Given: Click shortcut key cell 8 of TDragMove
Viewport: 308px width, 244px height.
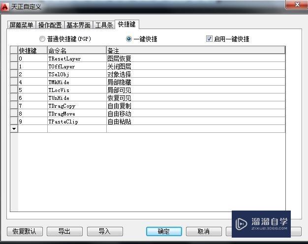Looking at the screenshot, I should (32, 113).
